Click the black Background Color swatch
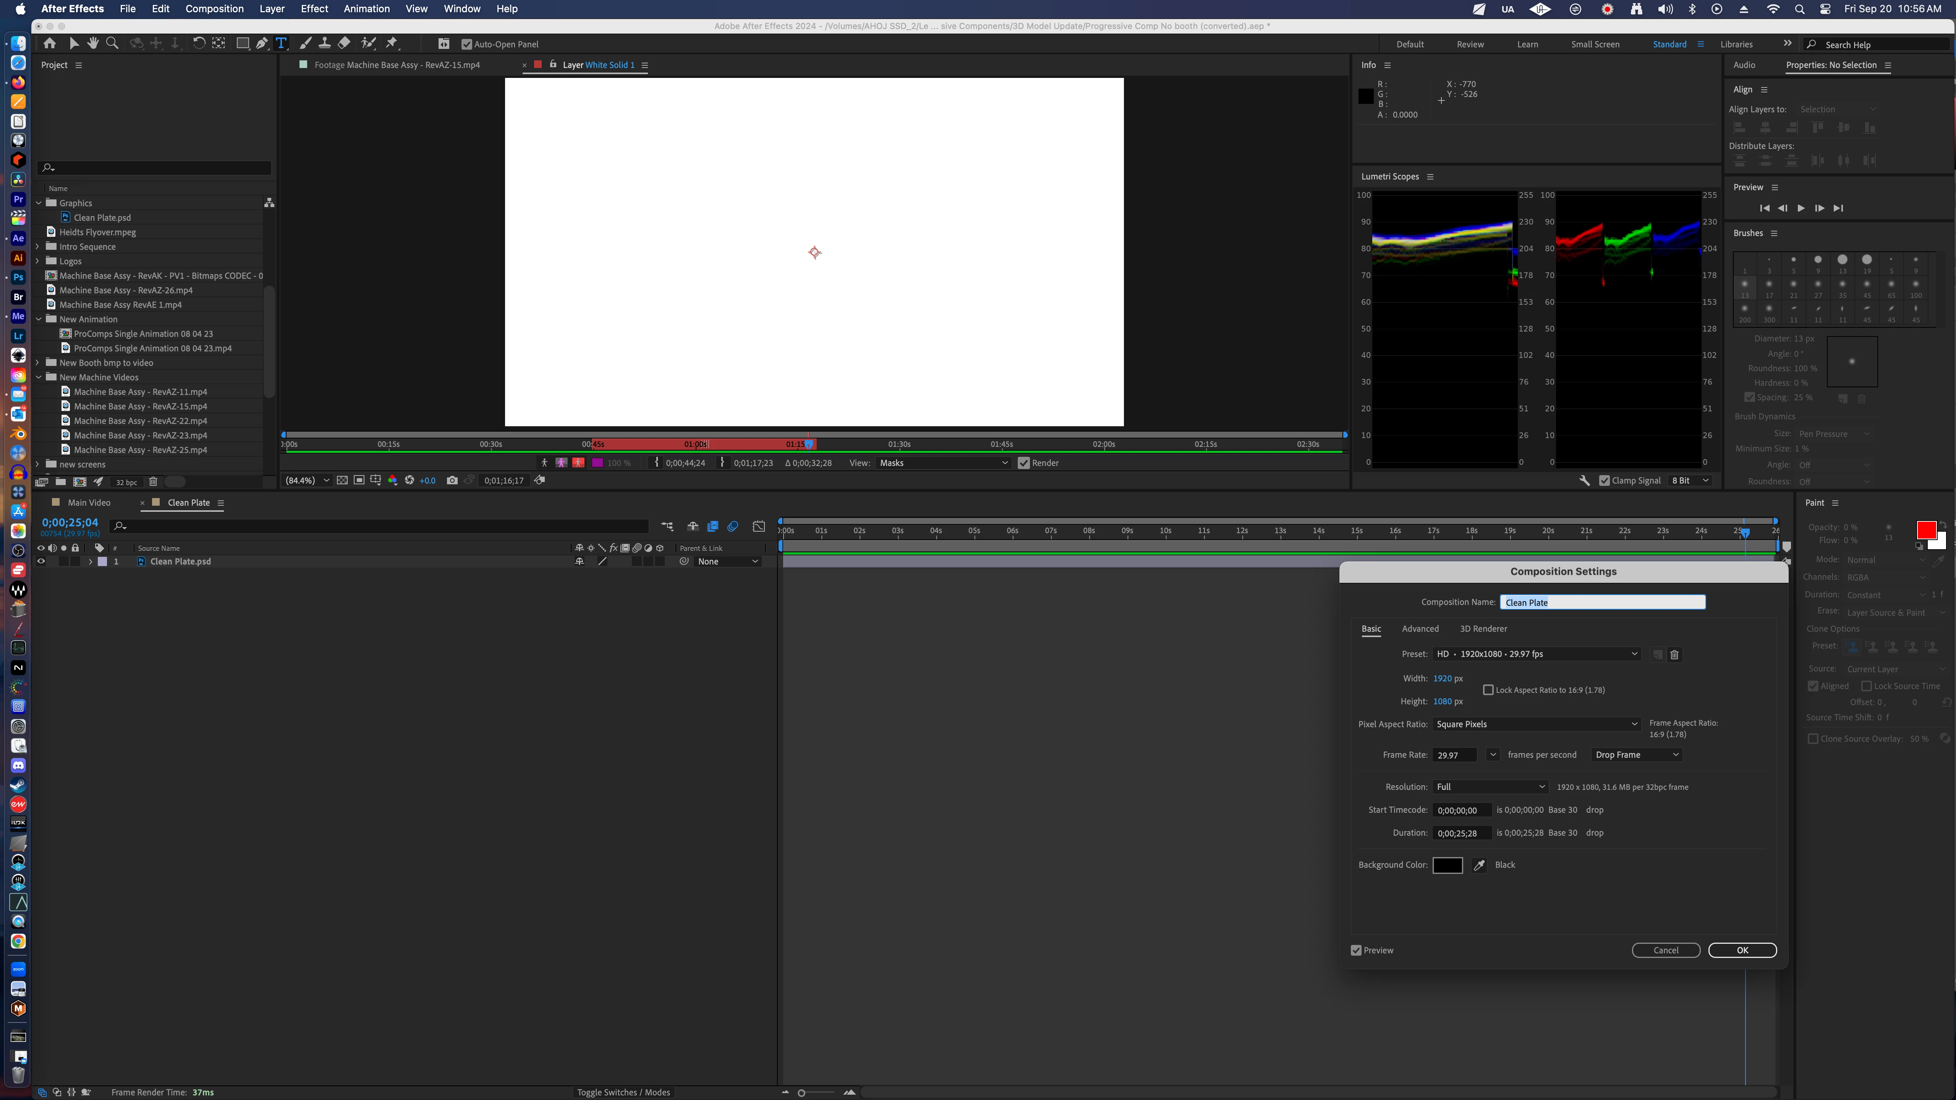 (1447, 865)
